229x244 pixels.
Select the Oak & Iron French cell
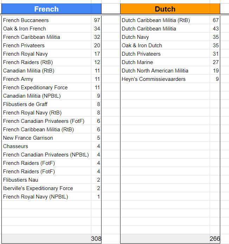[x=25, y=29]
